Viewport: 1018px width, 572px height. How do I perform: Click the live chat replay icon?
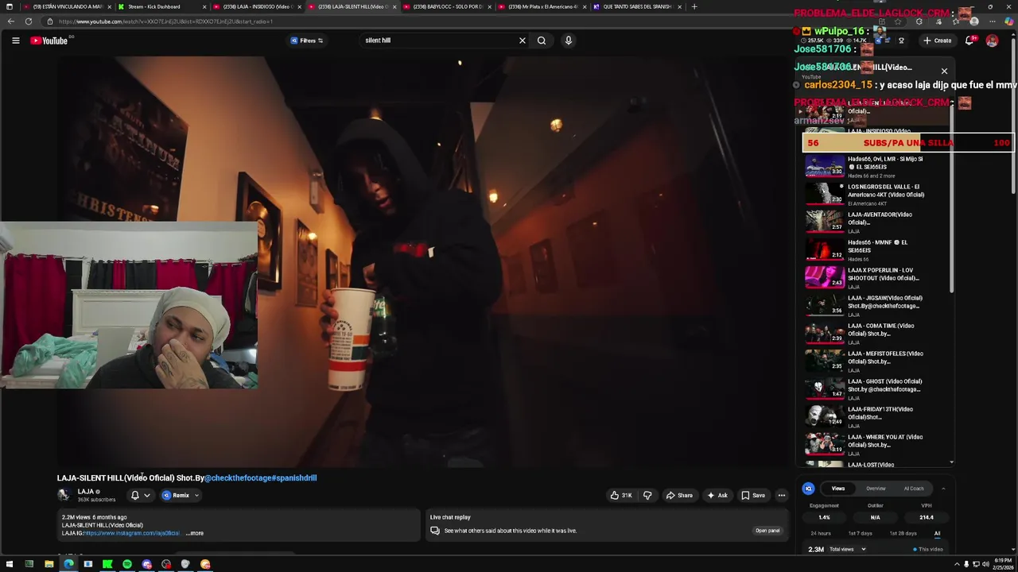[435, 531]
